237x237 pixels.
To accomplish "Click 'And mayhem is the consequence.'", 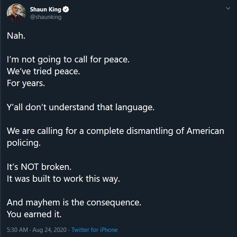I will 74,203.
